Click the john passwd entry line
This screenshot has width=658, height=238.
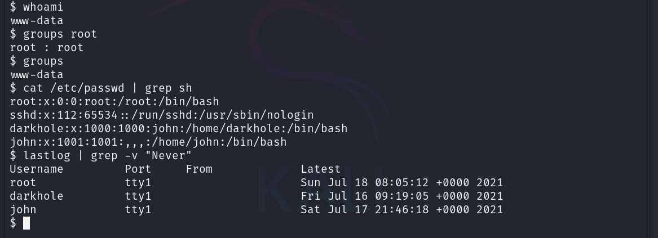click(x=148, y=142)
